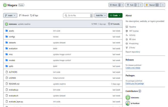Screen dimensions: 168x107
Task: Click the datasets folder icon
Action: coord(7,43)
